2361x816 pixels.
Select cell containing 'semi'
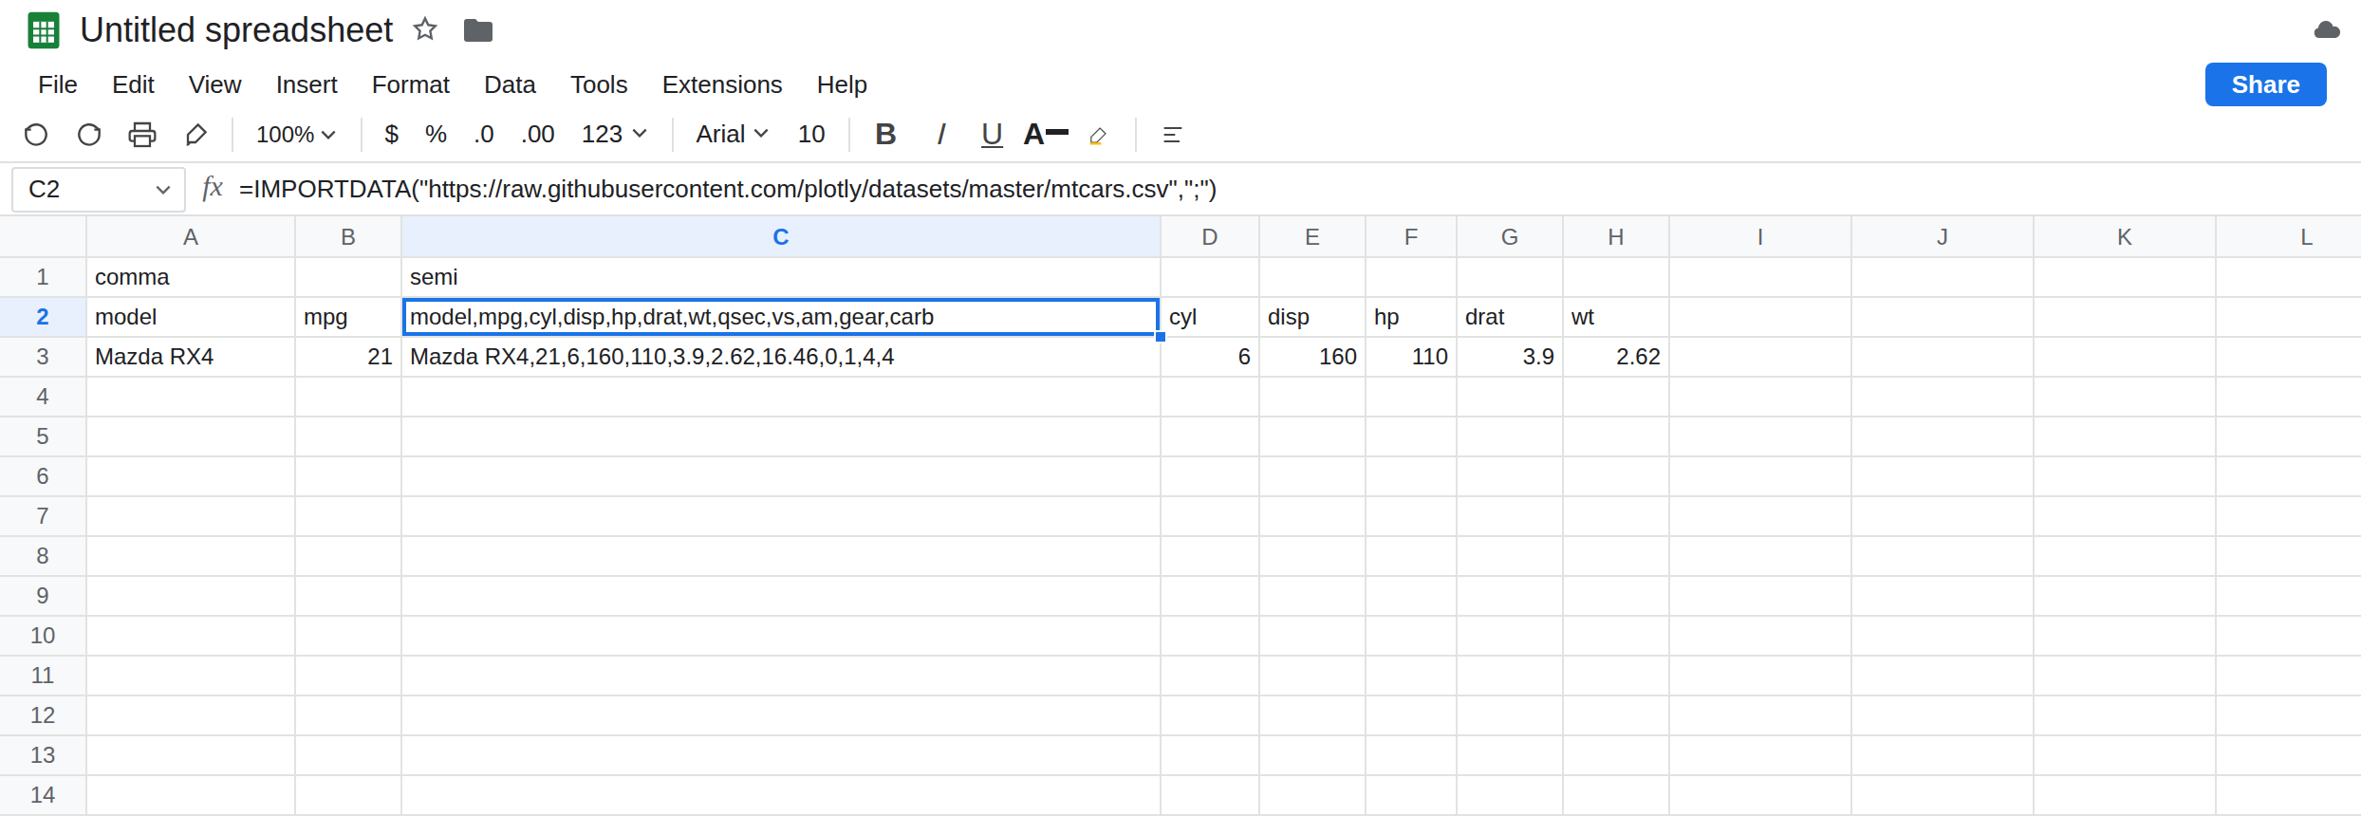pyautogui.click(x=781, y=277)
